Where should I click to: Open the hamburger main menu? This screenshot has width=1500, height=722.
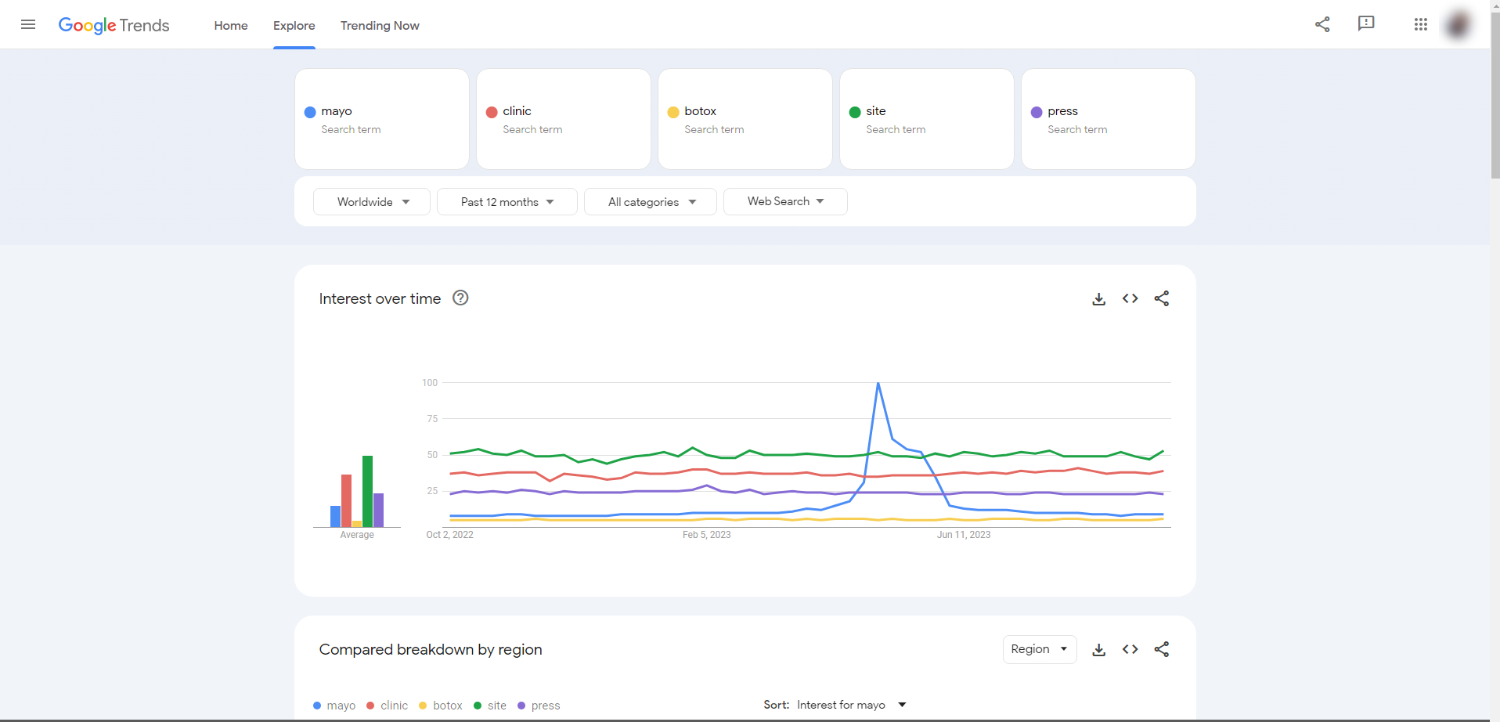click(28, 24)
